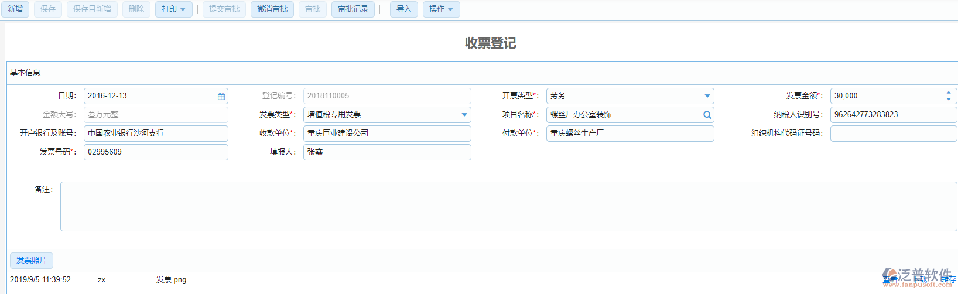
Task: Select the 发票照片 tab
Action: tap(32, 260)
